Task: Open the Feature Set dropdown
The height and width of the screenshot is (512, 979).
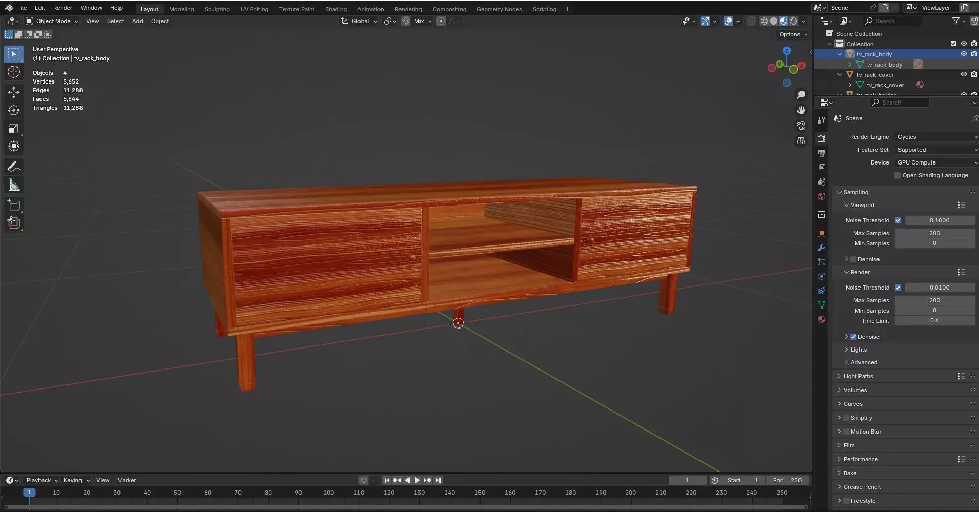Action: [x=936, y=150]
